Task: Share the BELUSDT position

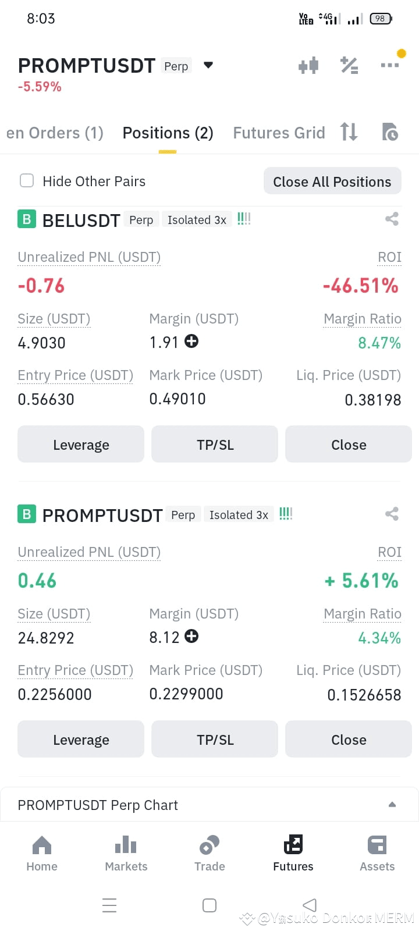Action: 392,219
